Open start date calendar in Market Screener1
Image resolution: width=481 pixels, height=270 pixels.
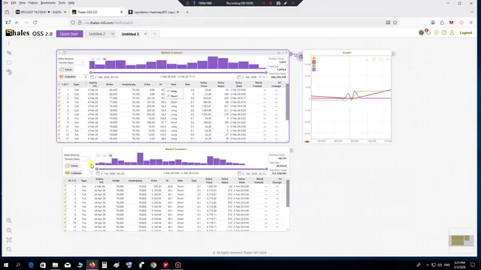[92, 77]
